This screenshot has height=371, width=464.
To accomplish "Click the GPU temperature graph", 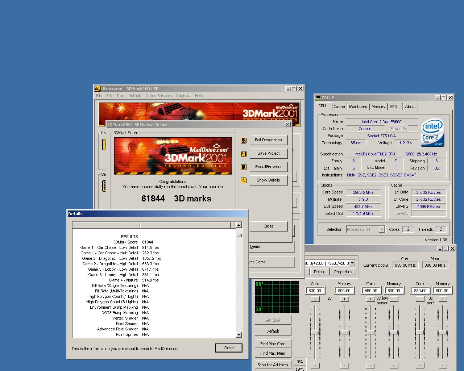I will pyautogui.click(x=277, y=297).
